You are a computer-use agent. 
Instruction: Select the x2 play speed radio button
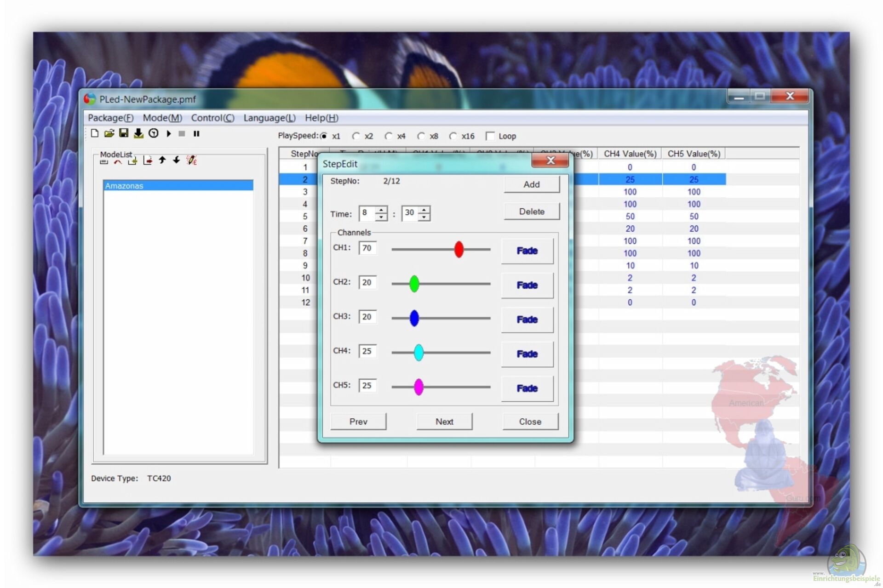356,136
